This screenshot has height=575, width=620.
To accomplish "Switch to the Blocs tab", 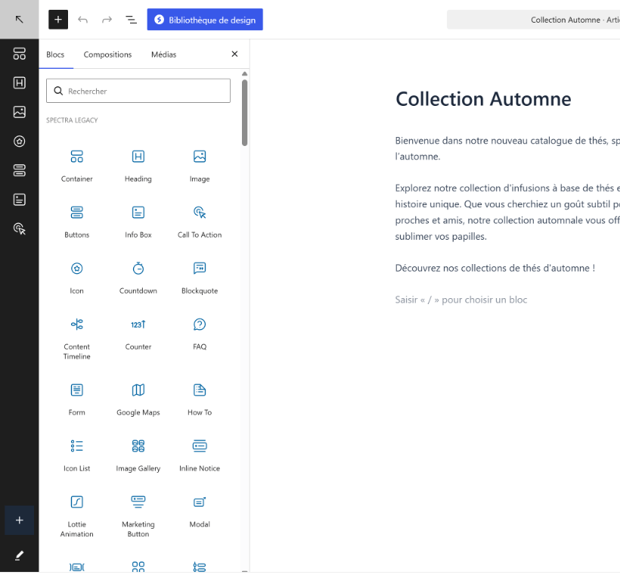I will coord(55,54).
